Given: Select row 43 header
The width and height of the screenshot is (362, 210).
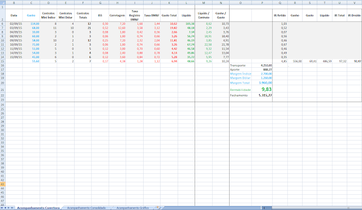Looking at the screenshot, I should pyautogui.click(x=2, y=184).
